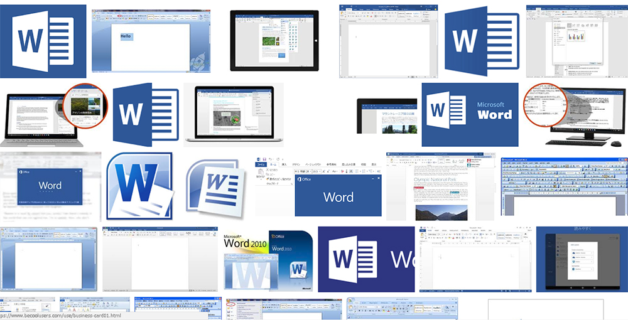Viewport: 628px width, 320px height.
Task: Open the silver MacBook showing Word document thumbnail
Action: click(x=234, y=115)
